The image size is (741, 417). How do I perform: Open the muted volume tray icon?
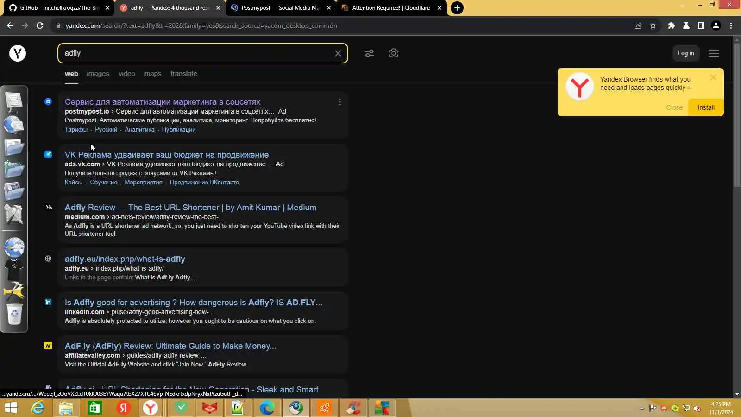click(697, 408)
